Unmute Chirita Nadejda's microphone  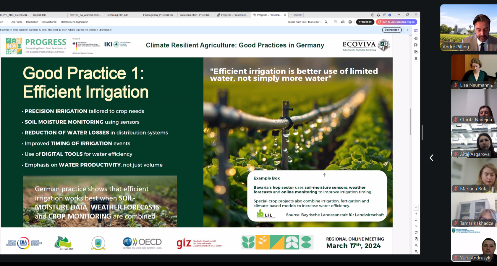pos(456,120)
